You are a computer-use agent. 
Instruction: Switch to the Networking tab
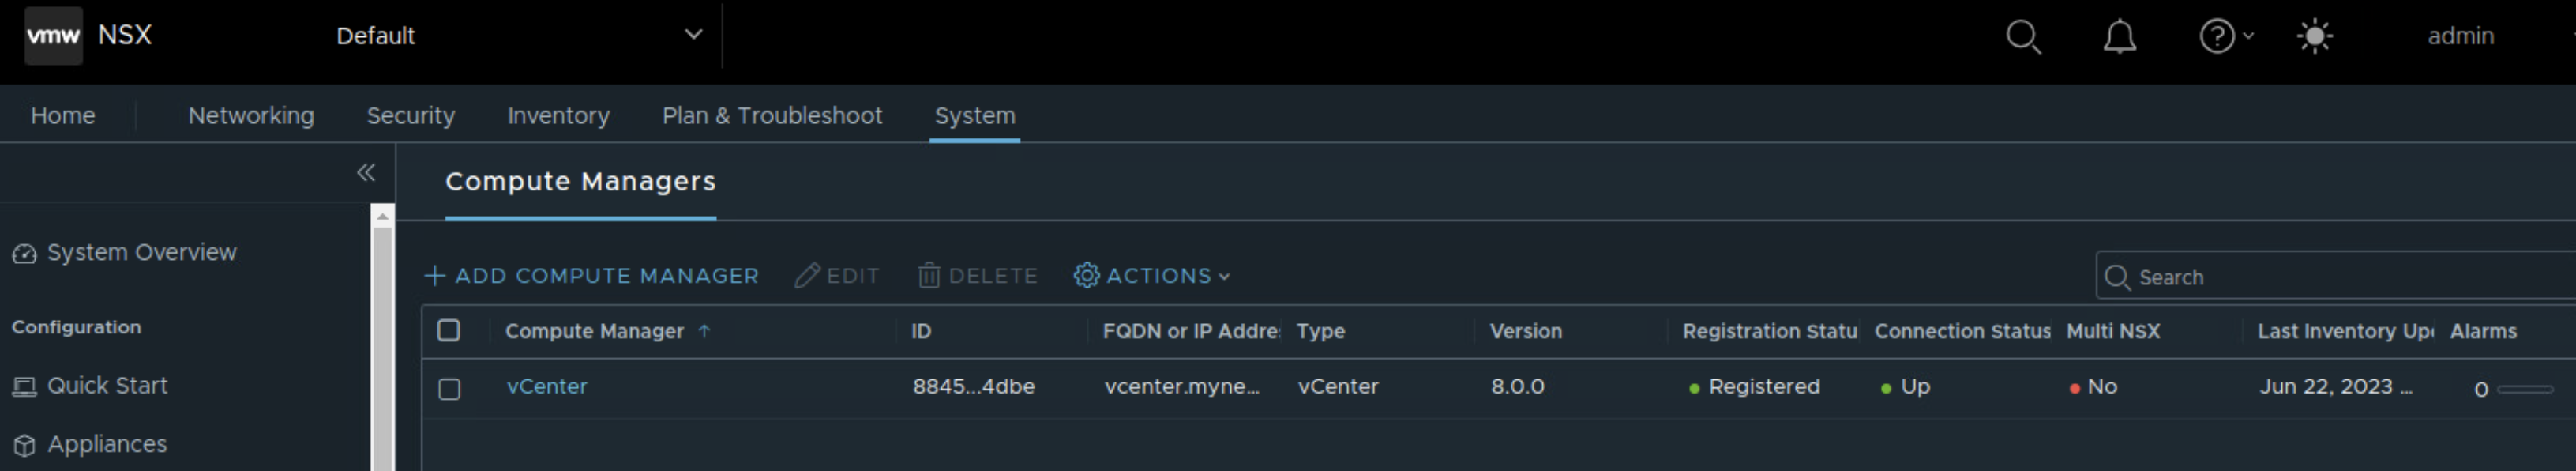(251, 116)
